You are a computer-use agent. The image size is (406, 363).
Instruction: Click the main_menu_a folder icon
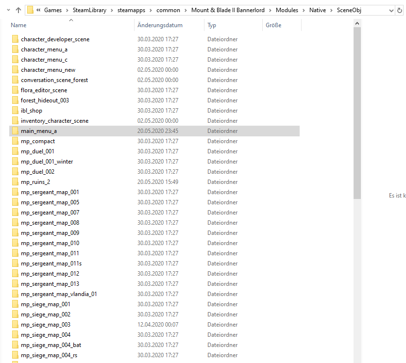[x=15, y=131]
